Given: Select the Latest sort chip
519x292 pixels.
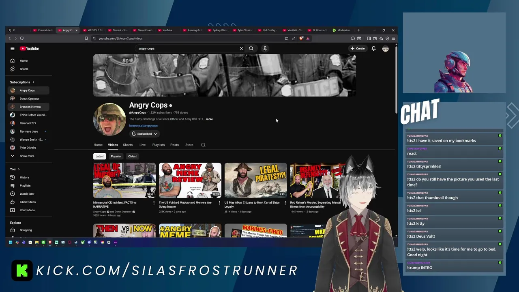Looking at the screenshot, I should point(99,156).
